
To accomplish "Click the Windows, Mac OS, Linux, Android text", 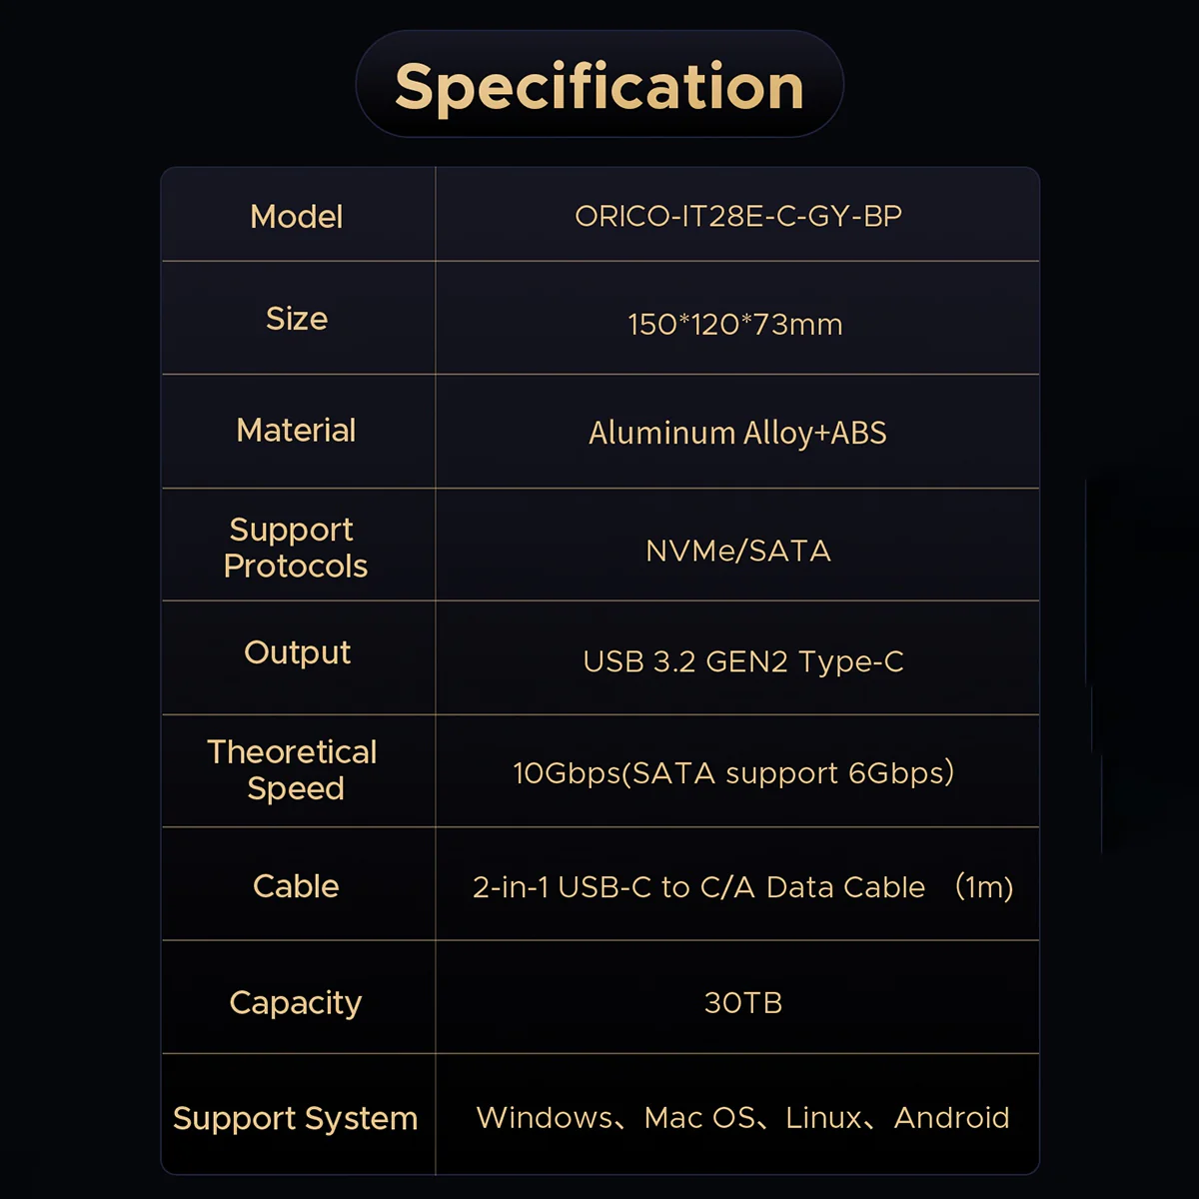I will 743,1117.
